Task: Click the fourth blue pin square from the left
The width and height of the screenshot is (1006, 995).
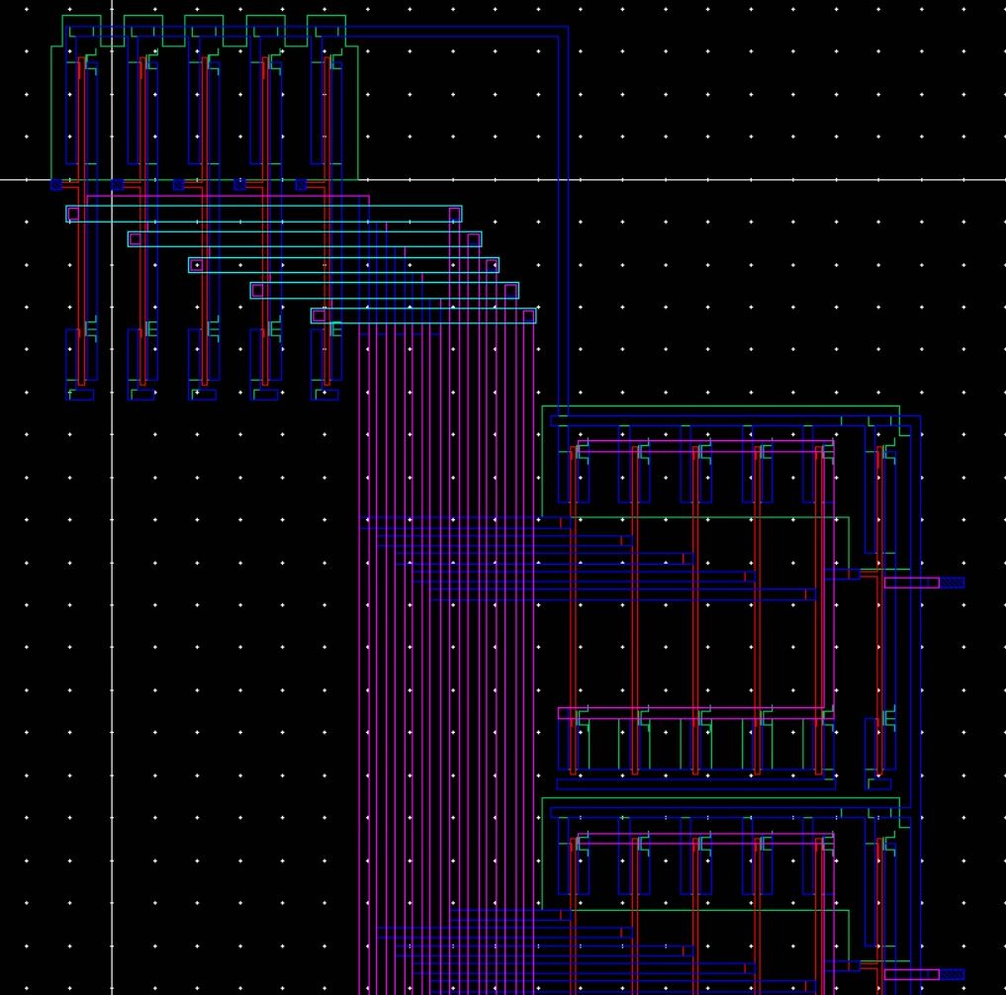Action: coord(240,185)
